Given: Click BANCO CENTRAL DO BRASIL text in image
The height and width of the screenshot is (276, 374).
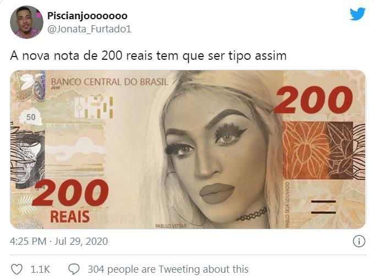Looking at the screenshot, I should point(109,82).
